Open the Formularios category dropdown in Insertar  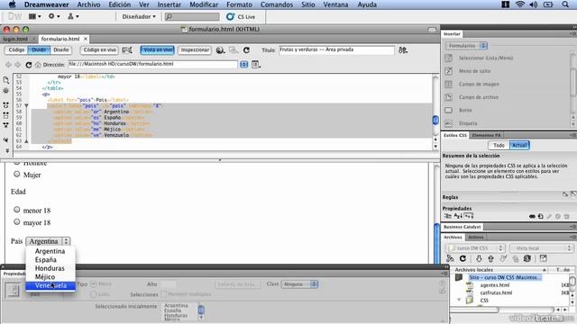point(466,46)
